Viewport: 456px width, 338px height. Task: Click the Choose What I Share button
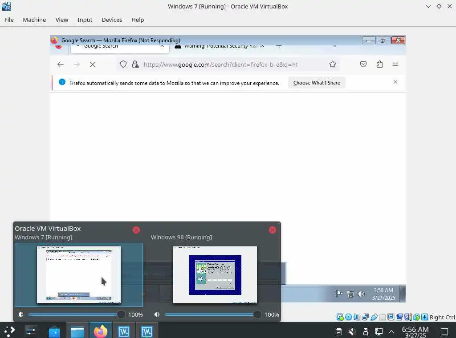[x=317, y=83]
